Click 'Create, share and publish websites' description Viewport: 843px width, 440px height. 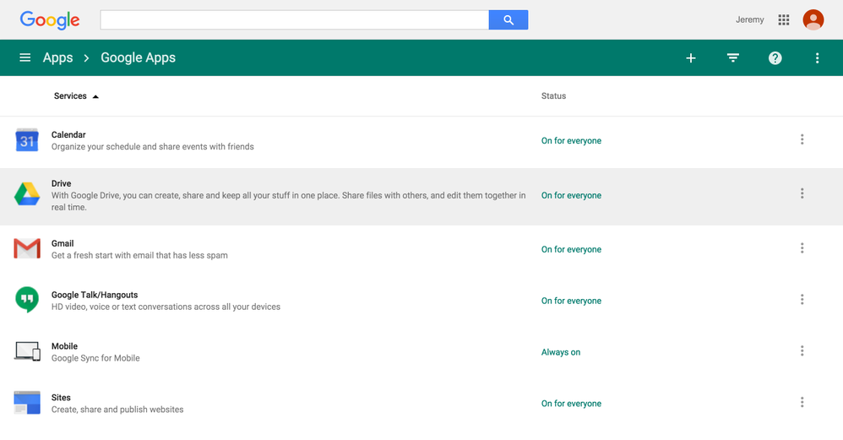[x=117, y=410]
